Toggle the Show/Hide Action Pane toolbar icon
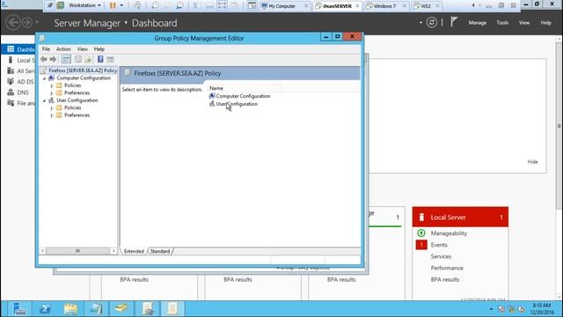The height and width of the screenshot is (317, 563). pyautogui.click(x=110, y=59)
